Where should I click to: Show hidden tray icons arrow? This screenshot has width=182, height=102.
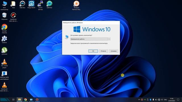139,99
